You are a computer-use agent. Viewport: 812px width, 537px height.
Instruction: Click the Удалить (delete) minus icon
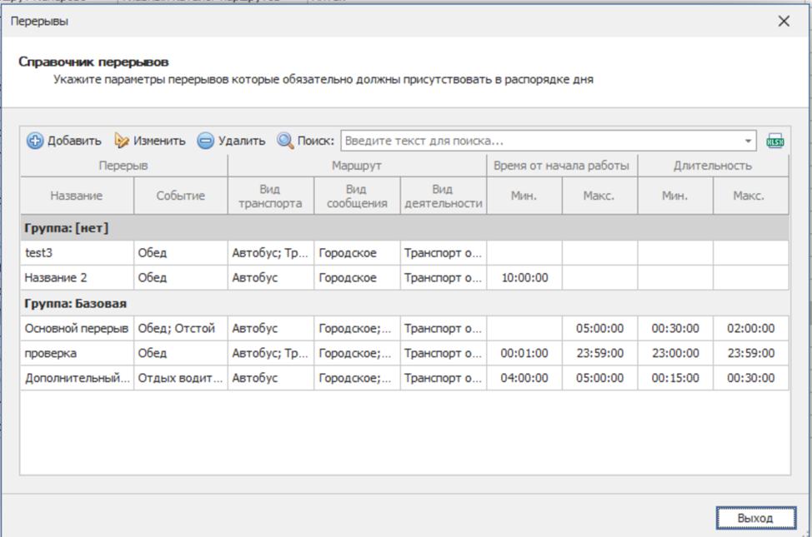coord(205,141)
